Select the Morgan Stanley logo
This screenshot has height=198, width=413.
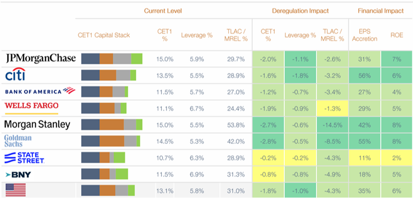(37, 124)
